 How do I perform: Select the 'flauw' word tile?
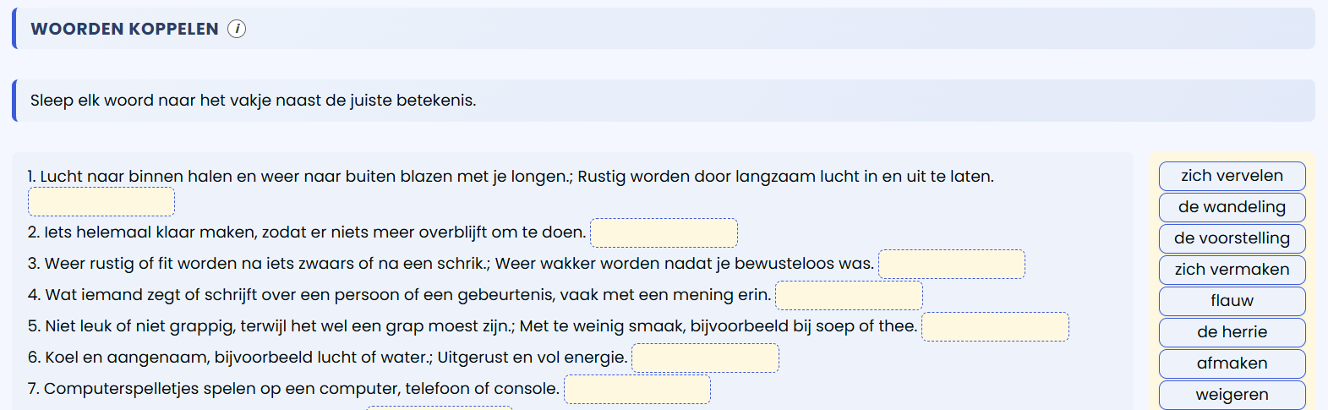[x=1232, y=301]
